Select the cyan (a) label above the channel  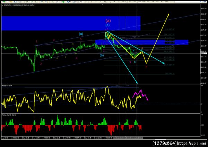click(x=81, y=34)
